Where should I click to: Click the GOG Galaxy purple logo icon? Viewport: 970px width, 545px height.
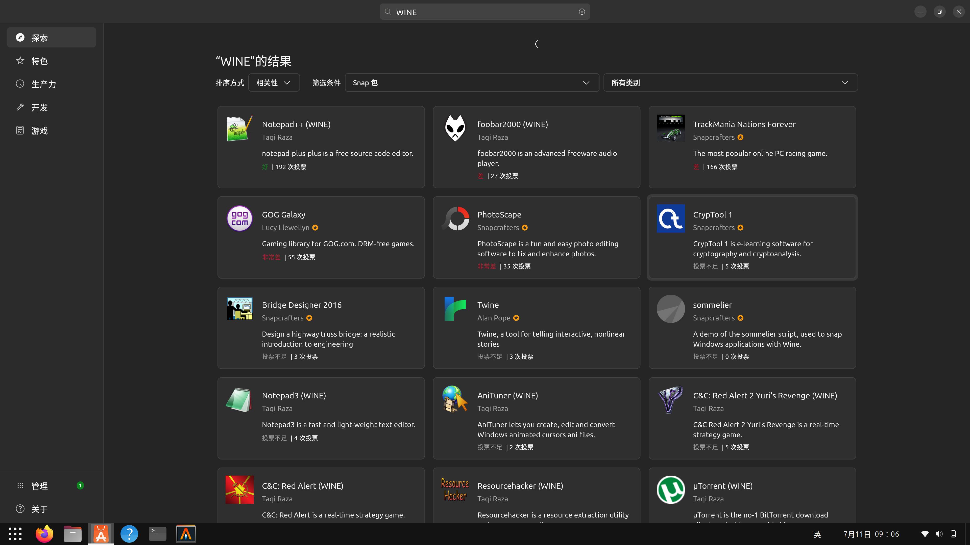pos(239,219)
